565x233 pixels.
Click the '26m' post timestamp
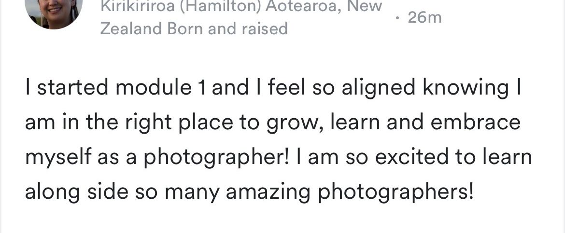click(x=424, y=18)
